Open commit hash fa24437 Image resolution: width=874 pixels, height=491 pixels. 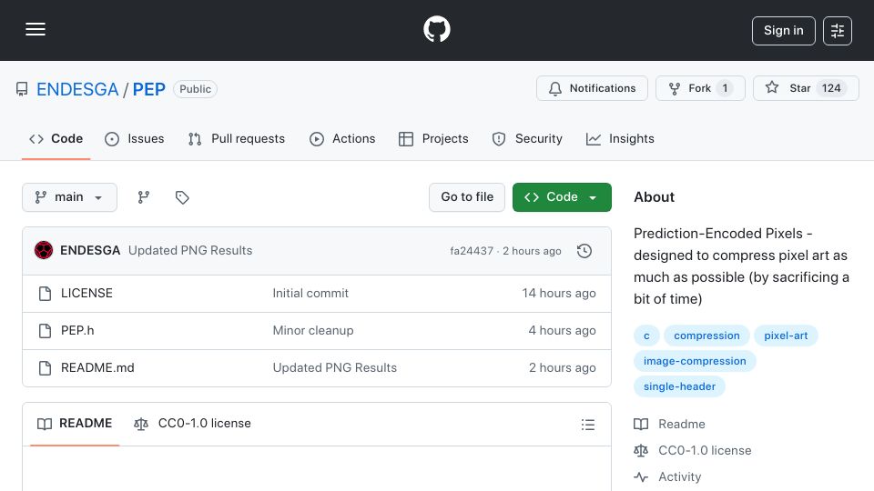[472, 251]
